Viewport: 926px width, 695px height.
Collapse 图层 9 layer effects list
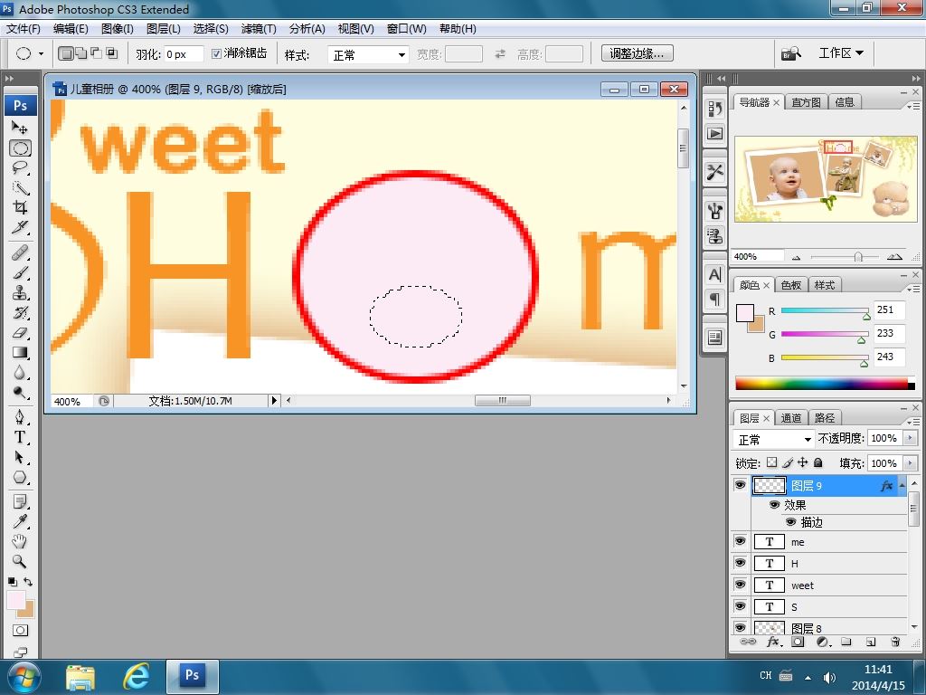point(902,486)
